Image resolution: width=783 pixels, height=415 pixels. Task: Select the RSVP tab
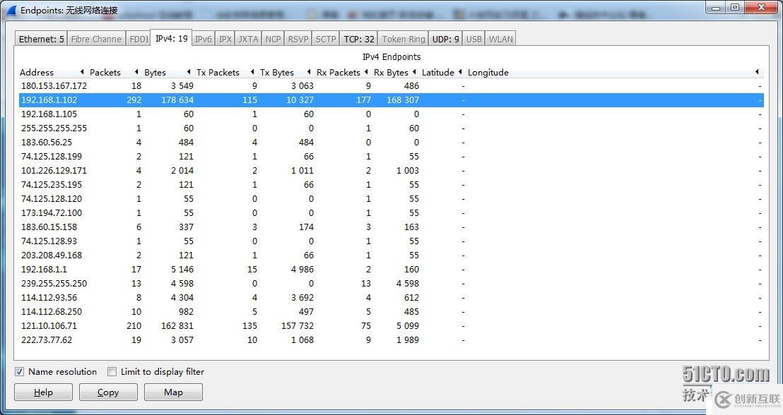click(x=298, y=39)
